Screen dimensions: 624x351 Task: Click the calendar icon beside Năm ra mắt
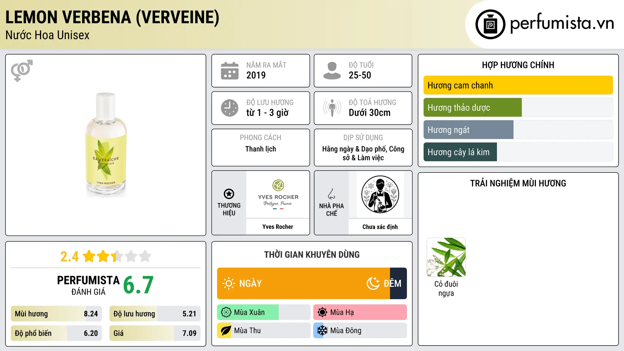tap(230, 71)
